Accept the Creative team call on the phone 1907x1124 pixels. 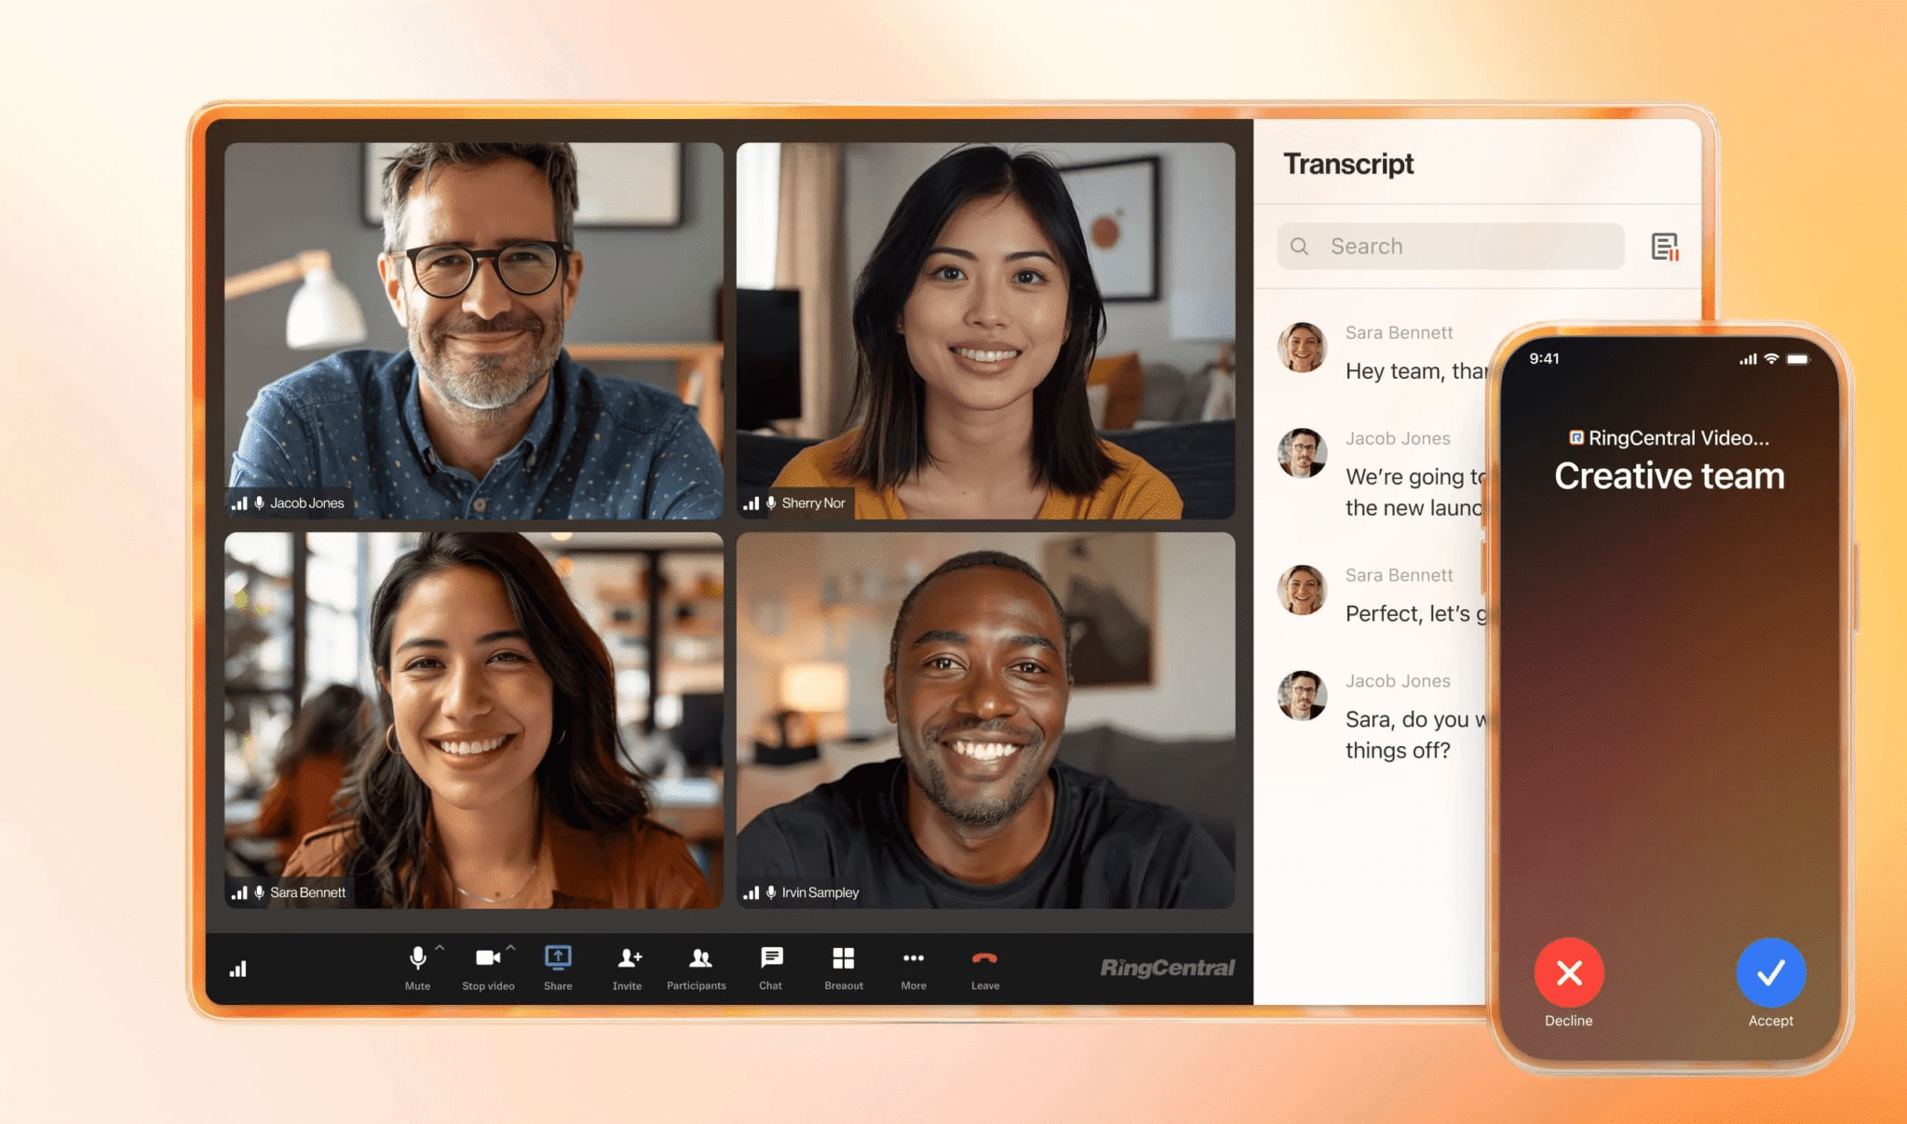[1770, 972]
